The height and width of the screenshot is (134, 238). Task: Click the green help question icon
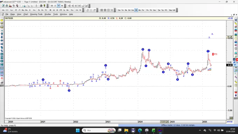[x=44, y=6]
